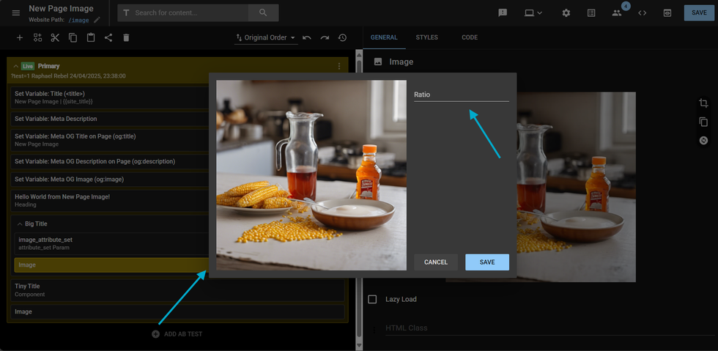Open the table layout icon in header
Image resolution: width=718 pixels, height=351 pixels.
(x=592, y=13)
